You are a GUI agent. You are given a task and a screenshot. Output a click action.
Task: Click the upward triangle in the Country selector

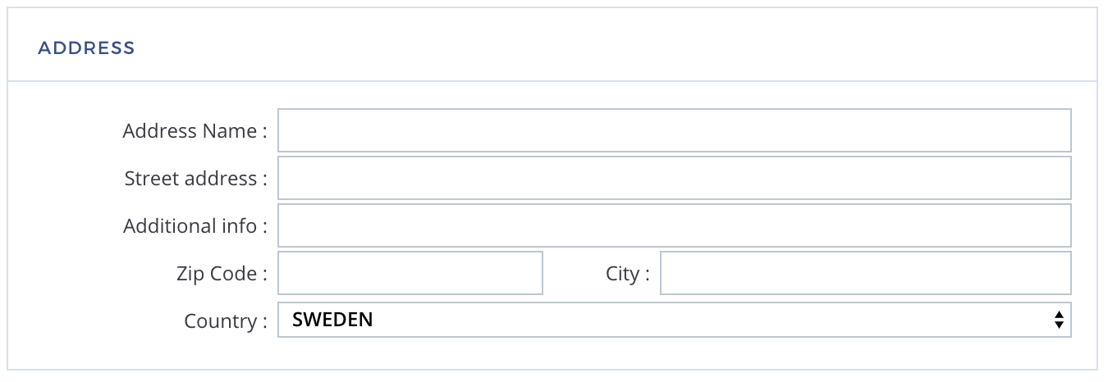[1059, 315]
